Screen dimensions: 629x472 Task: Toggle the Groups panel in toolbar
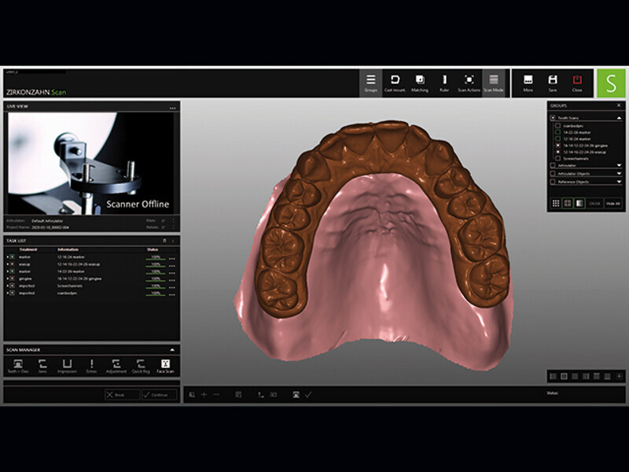pyautogui.click(x=370, y=83)
